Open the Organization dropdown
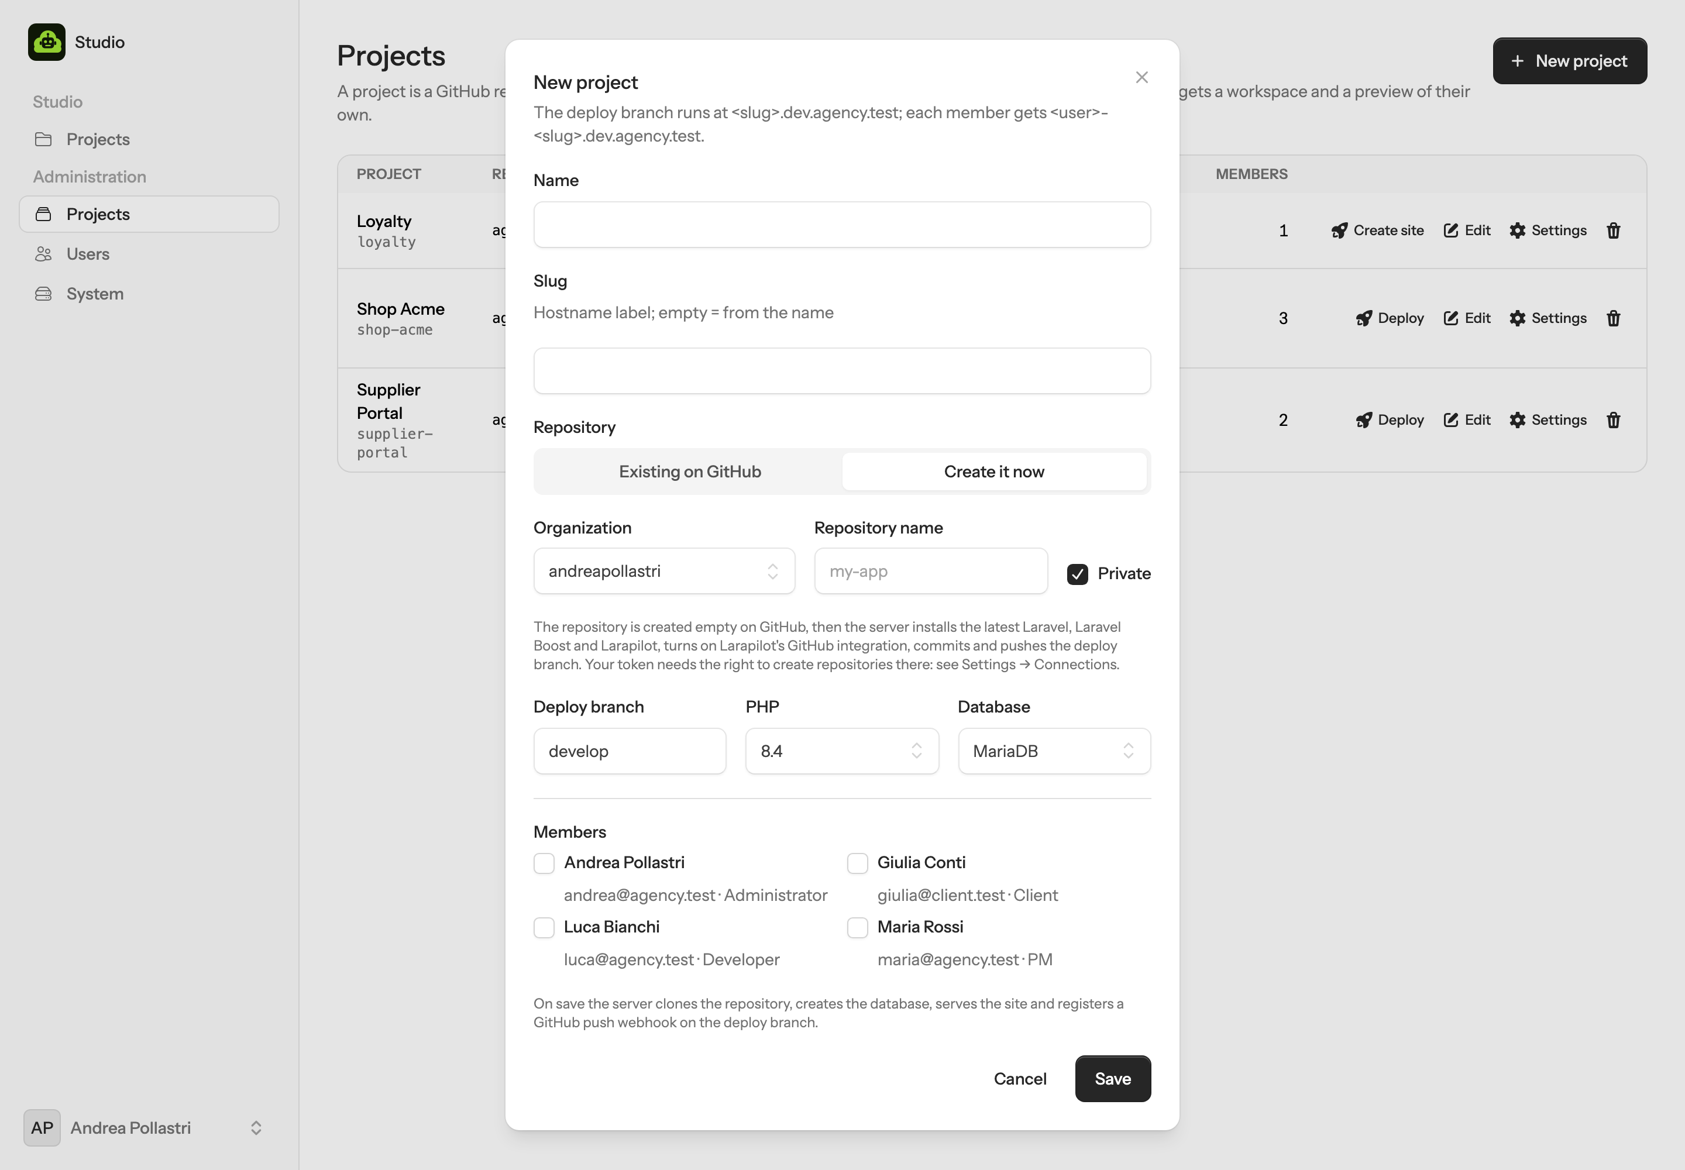The width and height of the screenshot is (1685, 1170). [663, 571]
